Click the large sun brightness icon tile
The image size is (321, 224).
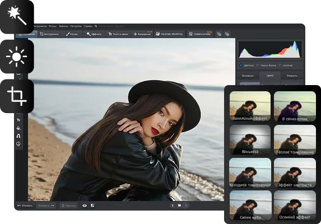pyautogui.click(x=17, y=57)
